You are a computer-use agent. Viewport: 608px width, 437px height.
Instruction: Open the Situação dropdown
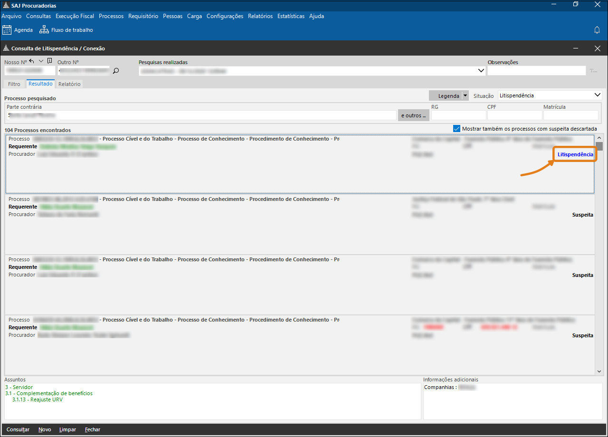click(x=597, y=95)
